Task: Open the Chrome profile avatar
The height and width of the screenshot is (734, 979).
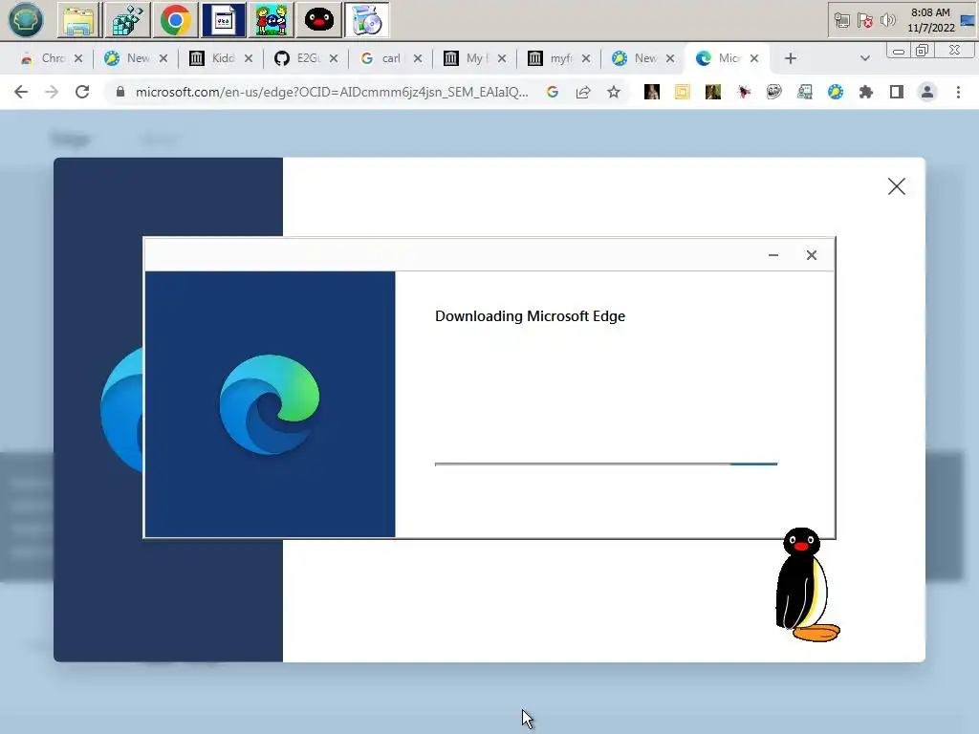Action: click(927, 93)
